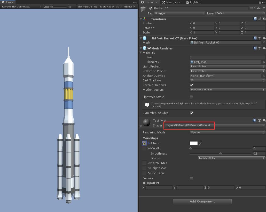Click Maximize On Play in the toolbar

coord(88,7)
